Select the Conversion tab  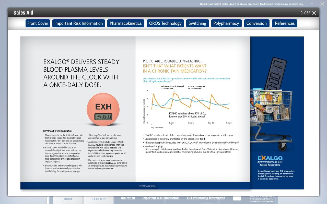coord(256,23)
